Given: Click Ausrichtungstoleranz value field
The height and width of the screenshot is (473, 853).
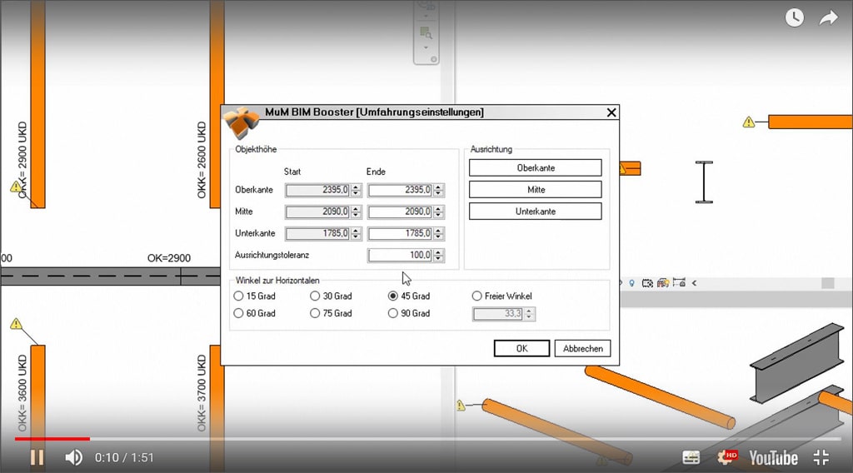Looking at the screenshot, I should tap(400, 255).
